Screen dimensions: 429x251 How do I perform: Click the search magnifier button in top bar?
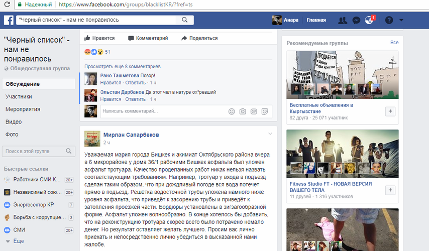[184, 20]
